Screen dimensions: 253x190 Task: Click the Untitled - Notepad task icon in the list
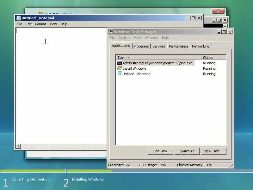click(x=120, y=74)
